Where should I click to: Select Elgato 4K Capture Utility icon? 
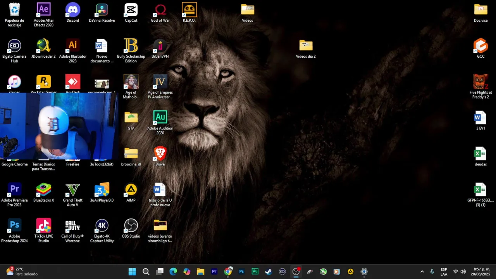pyautogui.click(x=102, y=231)
